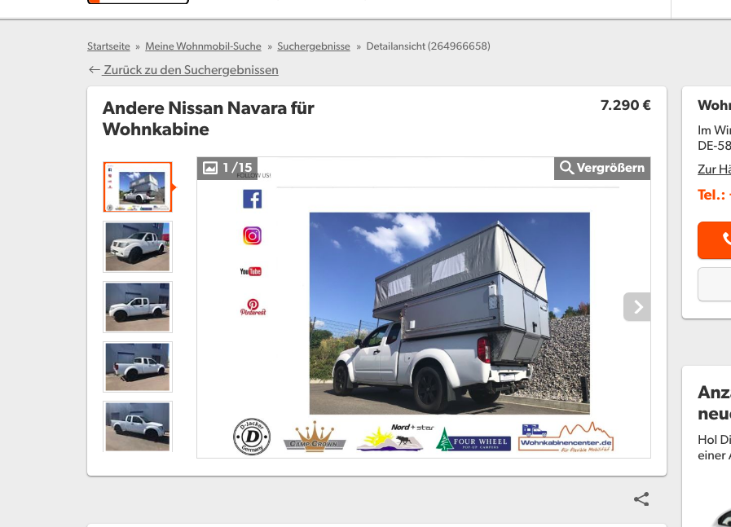This screenshot has width=731, height=527.
Task: Click the Wohnkabinencenter.de logo
Action: 566,438
